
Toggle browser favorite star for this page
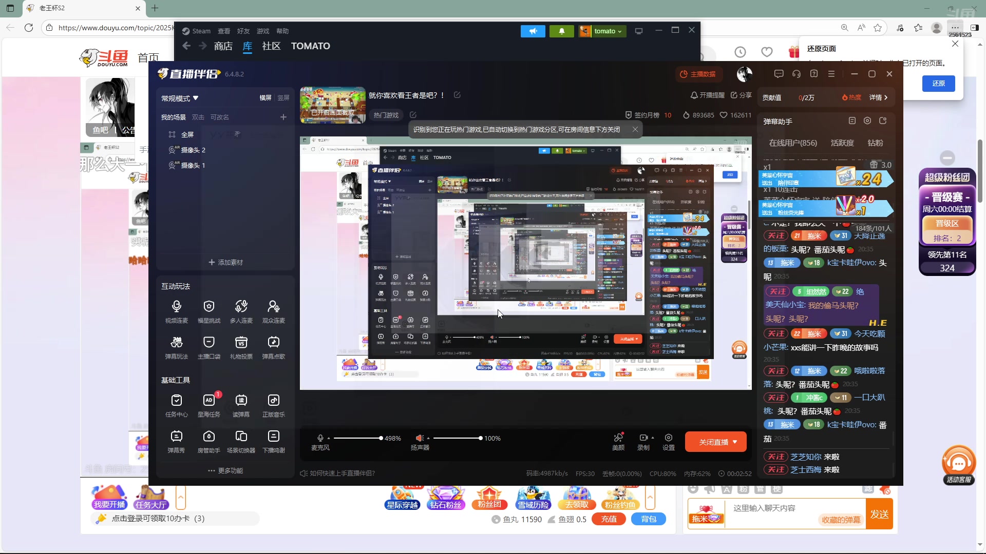878,28
